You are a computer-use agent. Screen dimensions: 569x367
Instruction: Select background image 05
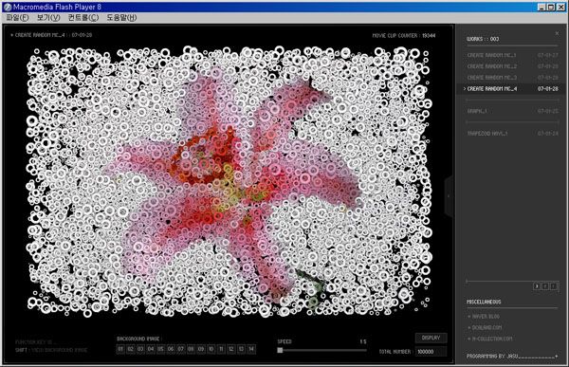pyautogui.click(x=161, y=349)
